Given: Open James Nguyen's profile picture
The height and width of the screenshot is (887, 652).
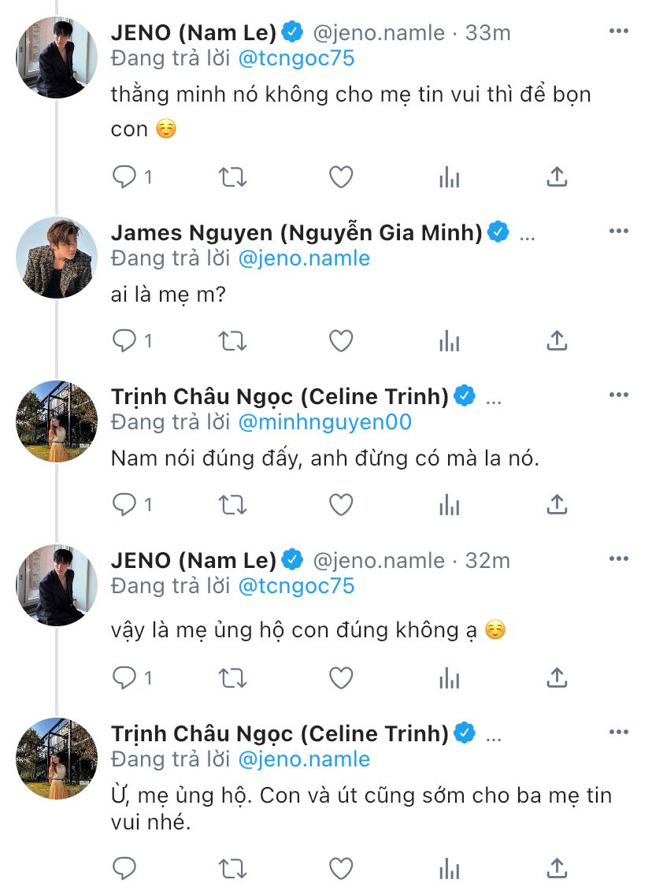Looking at the screenshot, I should (56, 258).
